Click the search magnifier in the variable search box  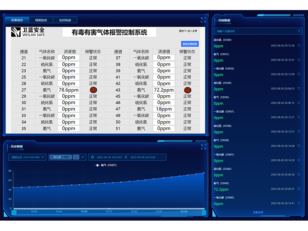pos(298,31)
